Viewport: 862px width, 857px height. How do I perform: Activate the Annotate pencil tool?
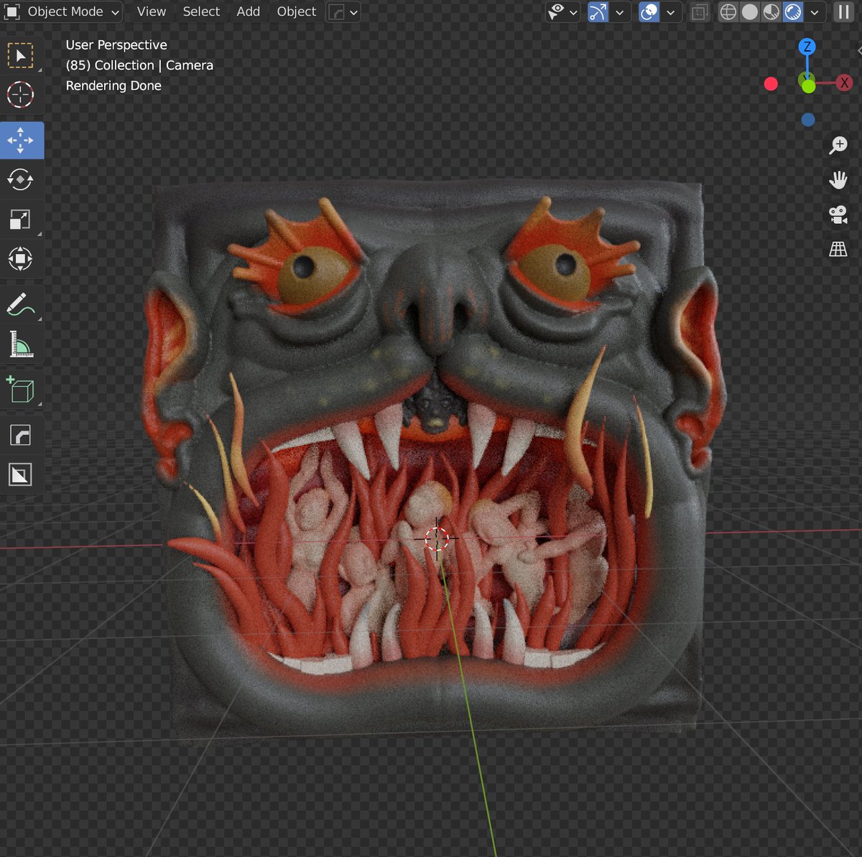click(20, 304)
